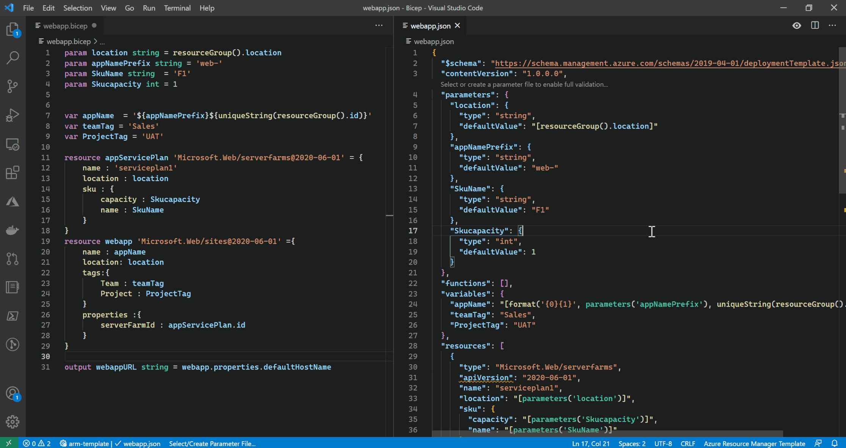
Task: Open the File menu
Action: point(28,8)
